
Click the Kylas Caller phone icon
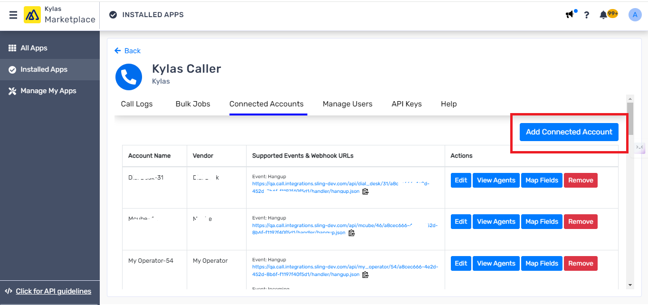129,77
